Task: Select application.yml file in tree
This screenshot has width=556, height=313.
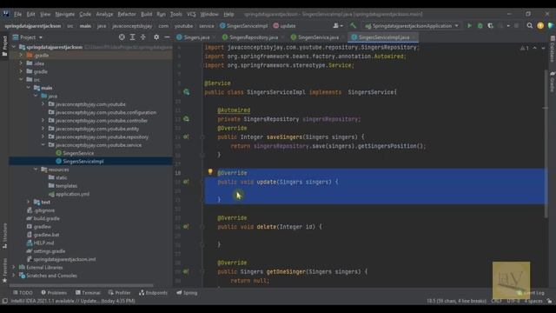Action: point(72,194)
